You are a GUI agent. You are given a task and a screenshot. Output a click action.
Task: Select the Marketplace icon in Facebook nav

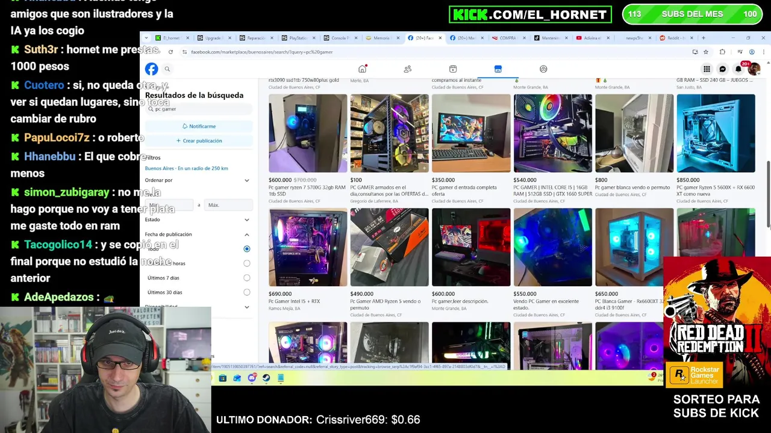coord(498,69)
